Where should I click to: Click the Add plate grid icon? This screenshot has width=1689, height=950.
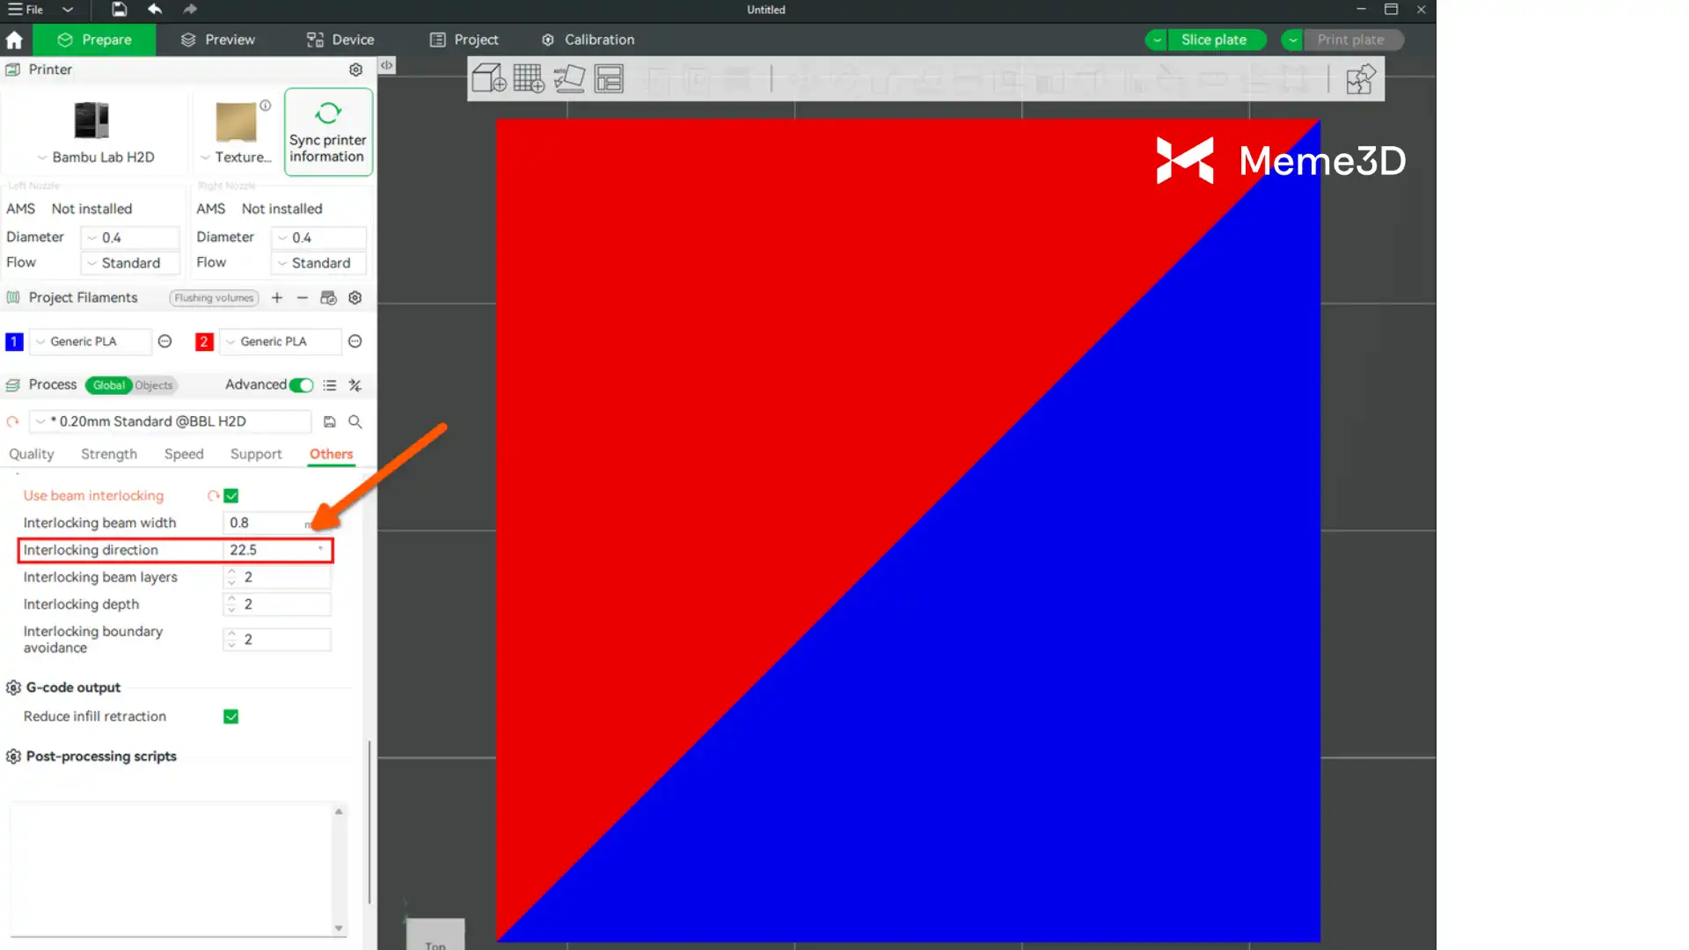[529, 79]
